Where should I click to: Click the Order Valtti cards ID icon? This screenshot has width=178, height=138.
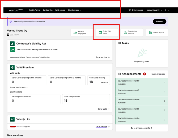[x=100, y=33]
